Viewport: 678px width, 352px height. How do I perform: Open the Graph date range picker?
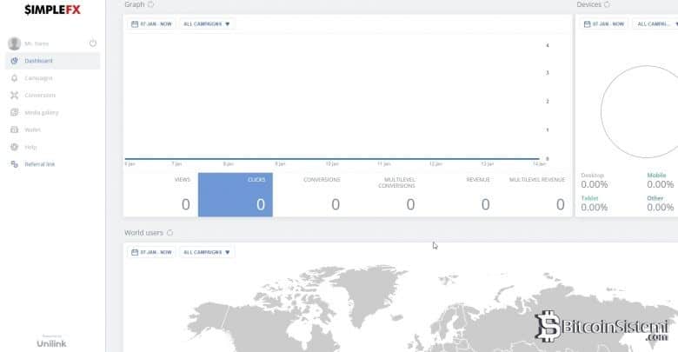[x=151, y=23]
